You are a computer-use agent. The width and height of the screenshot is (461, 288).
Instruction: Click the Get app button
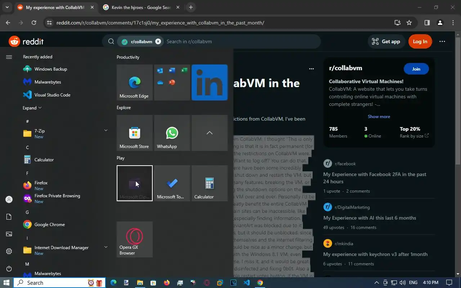tap(386, 41)
